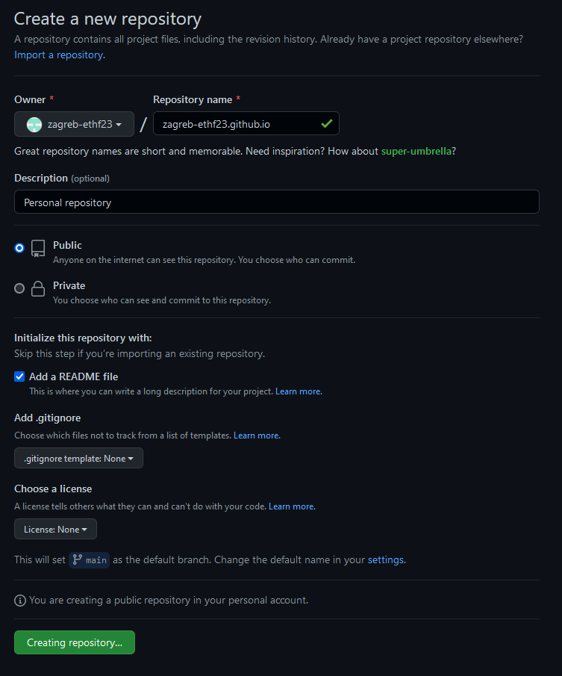The height and width of the screenshot is (676, 562).
Task: Uncheck the Add a README file checkbox
Action: click(x=19, y=376)
